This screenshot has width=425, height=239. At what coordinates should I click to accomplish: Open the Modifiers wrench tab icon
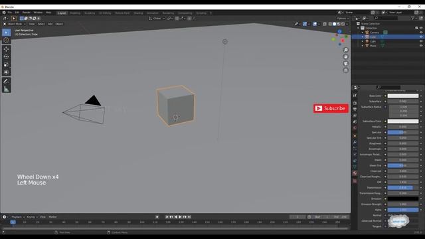355,142
